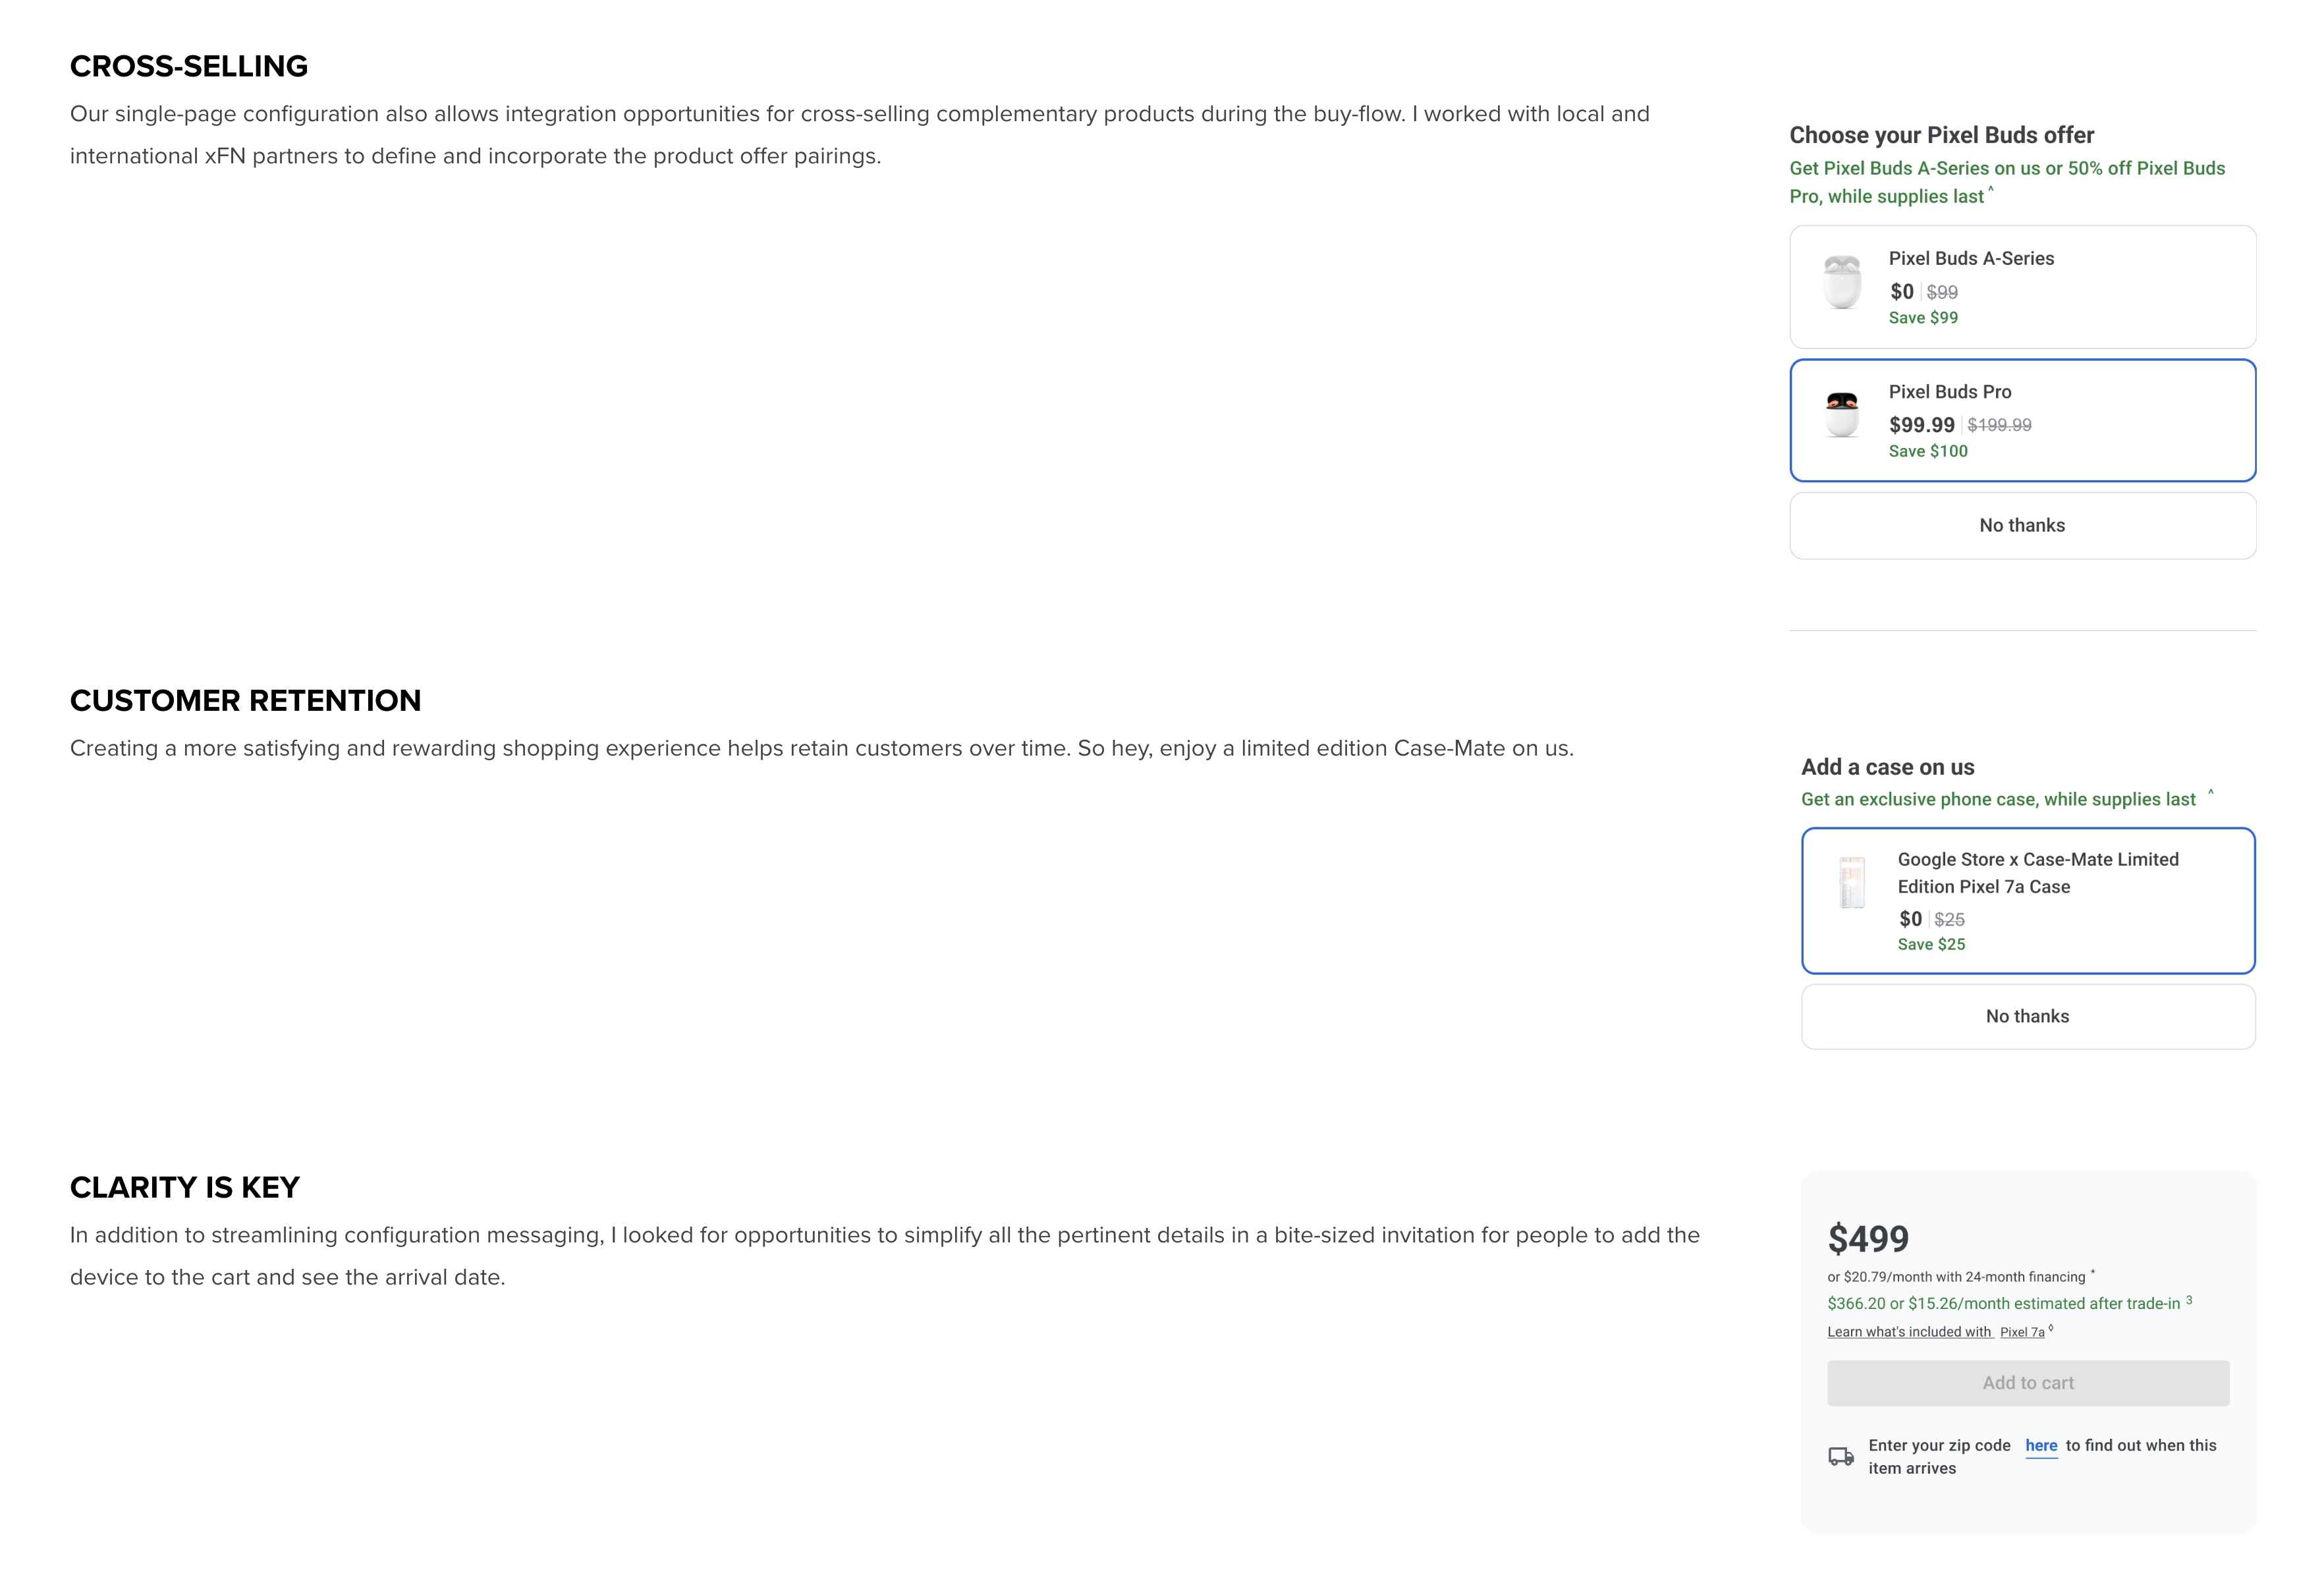Image resolution: width=2324 pixels, height=1585 pixels.
Task: Select the Pixel Buds Pro offer card
Action: 2022,420
